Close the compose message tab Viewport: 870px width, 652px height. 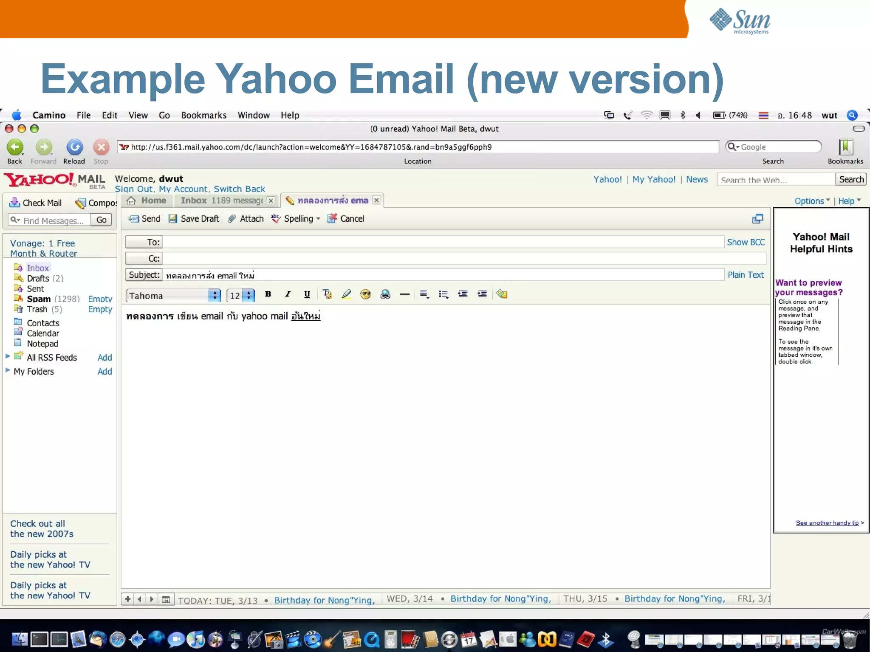point(376,200)
